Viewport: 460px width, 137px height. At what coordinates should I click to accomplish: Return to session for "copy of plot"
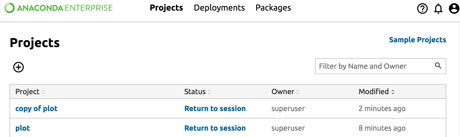click(215, 108)
